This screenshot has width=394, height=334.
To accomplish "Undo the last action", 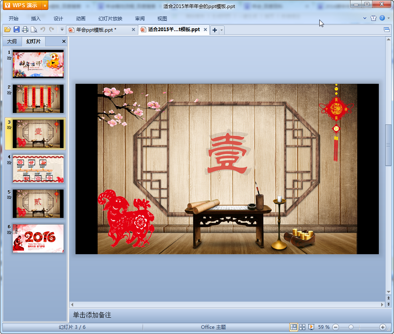I will [43, 30].
